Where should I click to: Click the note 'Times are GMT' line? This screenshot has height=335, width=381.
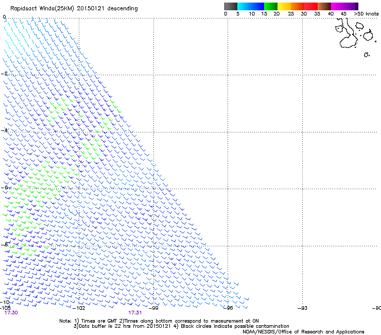point(159,321)
